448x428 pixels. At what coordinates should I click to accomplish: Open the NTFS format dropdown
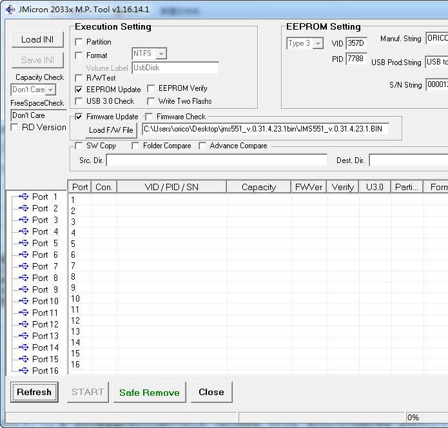[161, 54]
